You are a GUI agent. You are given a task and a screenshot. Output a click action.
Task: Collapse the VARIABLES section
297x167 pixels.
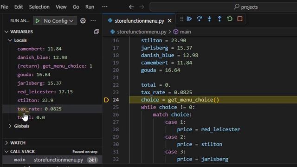(x=6, y=32)
